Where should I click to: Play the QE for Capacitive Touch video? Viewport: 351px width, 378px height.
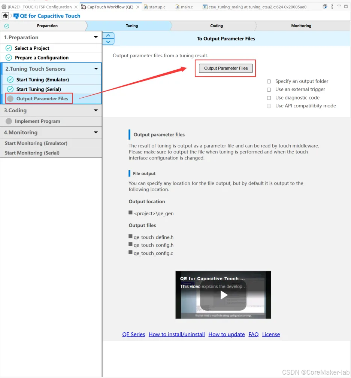click(x=223, y=295)
